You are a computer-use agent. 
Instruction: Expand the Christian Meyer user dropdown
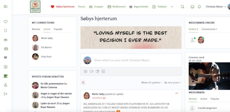point(216,7)
